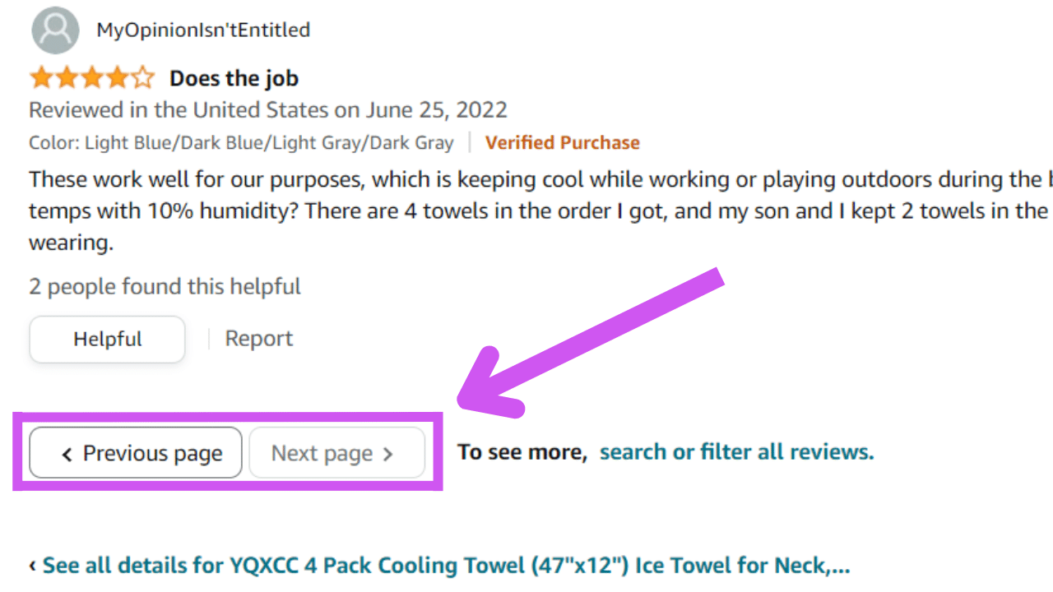Mark this review as Helpful
This screenshot has height=592, width=1053.
(107, 339)
